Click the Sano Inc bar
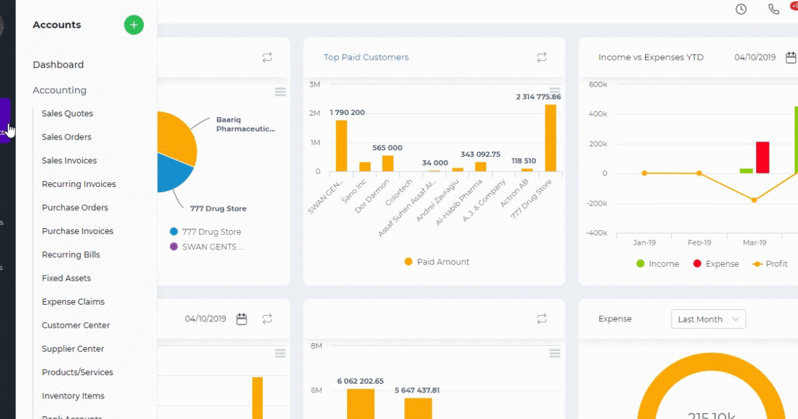This screenshot has height=419, width=798. [365, 167]
